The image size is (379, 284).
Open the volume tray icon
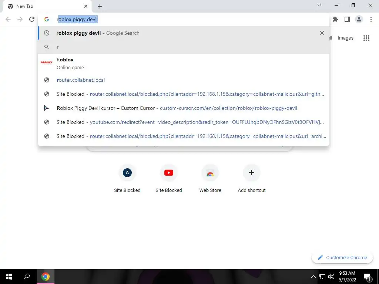(331, 277)
